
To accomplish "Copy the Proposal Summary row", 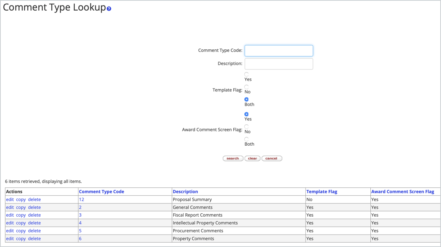I will coord(21,199).
